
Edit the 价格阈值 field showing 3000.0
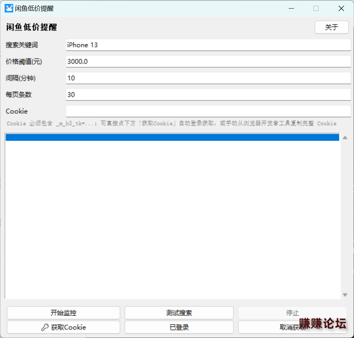tap(208, 61)
